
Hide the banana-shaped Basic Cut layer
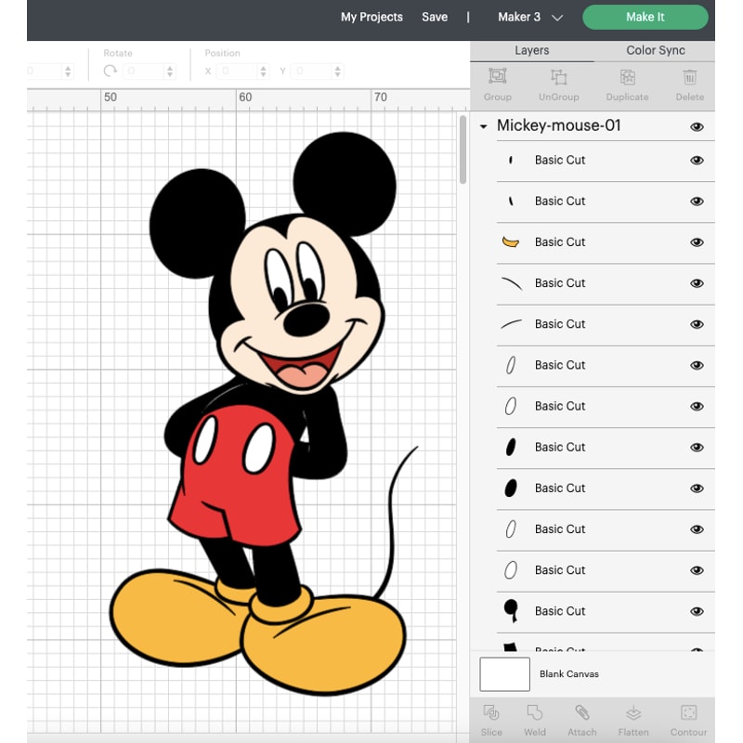point(697,242)
